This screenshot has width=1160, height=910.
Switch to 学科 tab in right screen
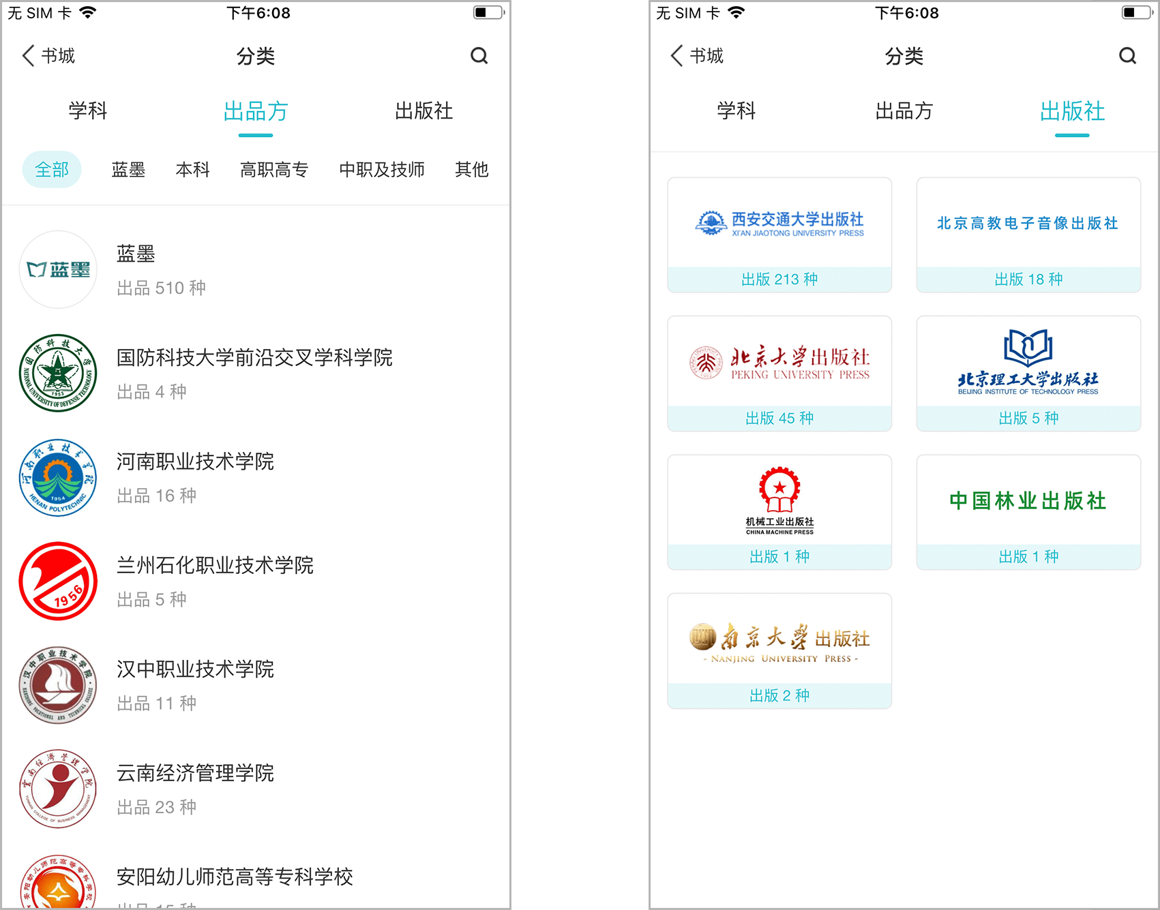tap(737, 110)
